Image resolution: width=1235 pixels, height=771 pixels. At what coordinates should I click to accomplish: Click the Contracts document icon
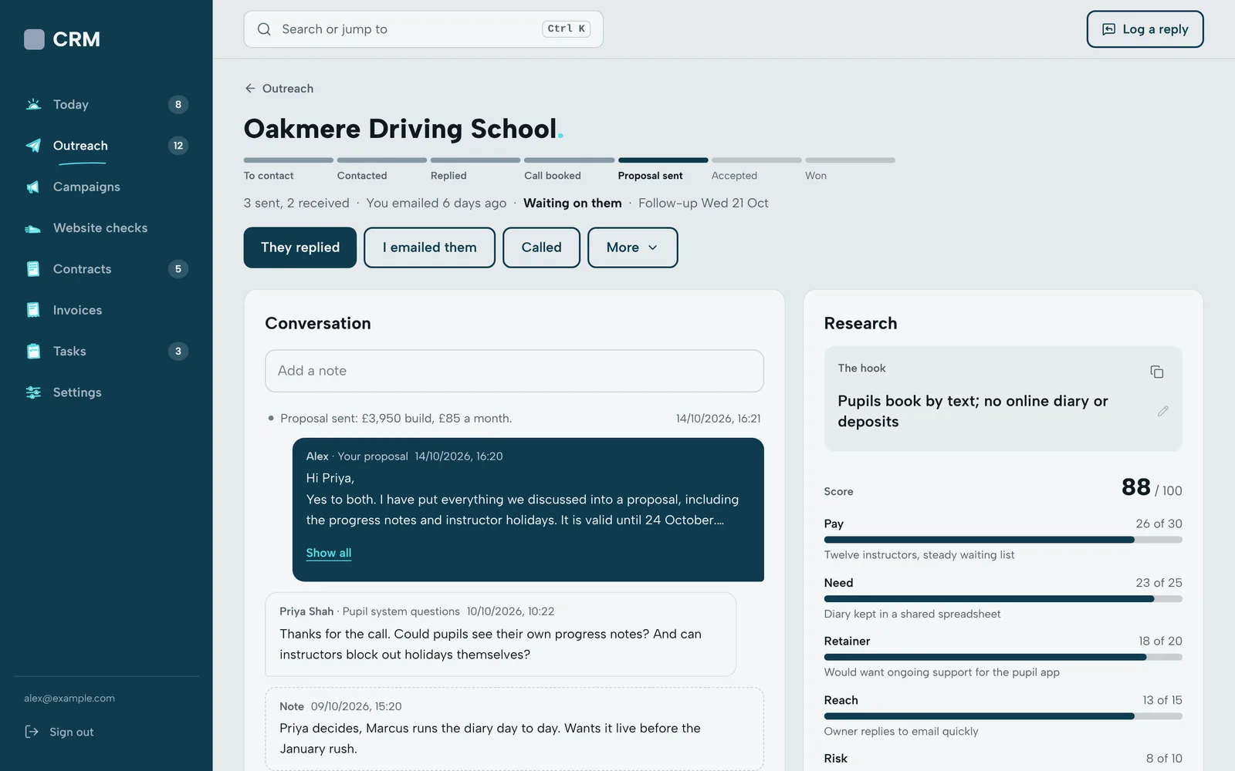pos(33,269)
